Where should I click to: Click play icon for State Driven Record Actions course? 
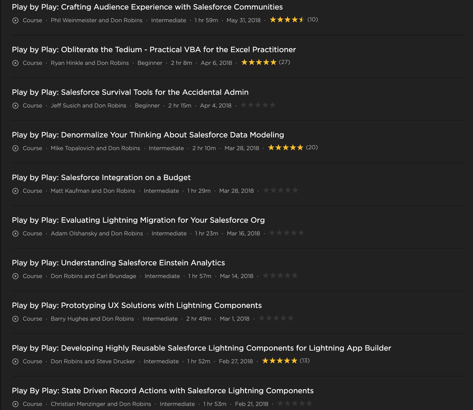pos(15,404)
